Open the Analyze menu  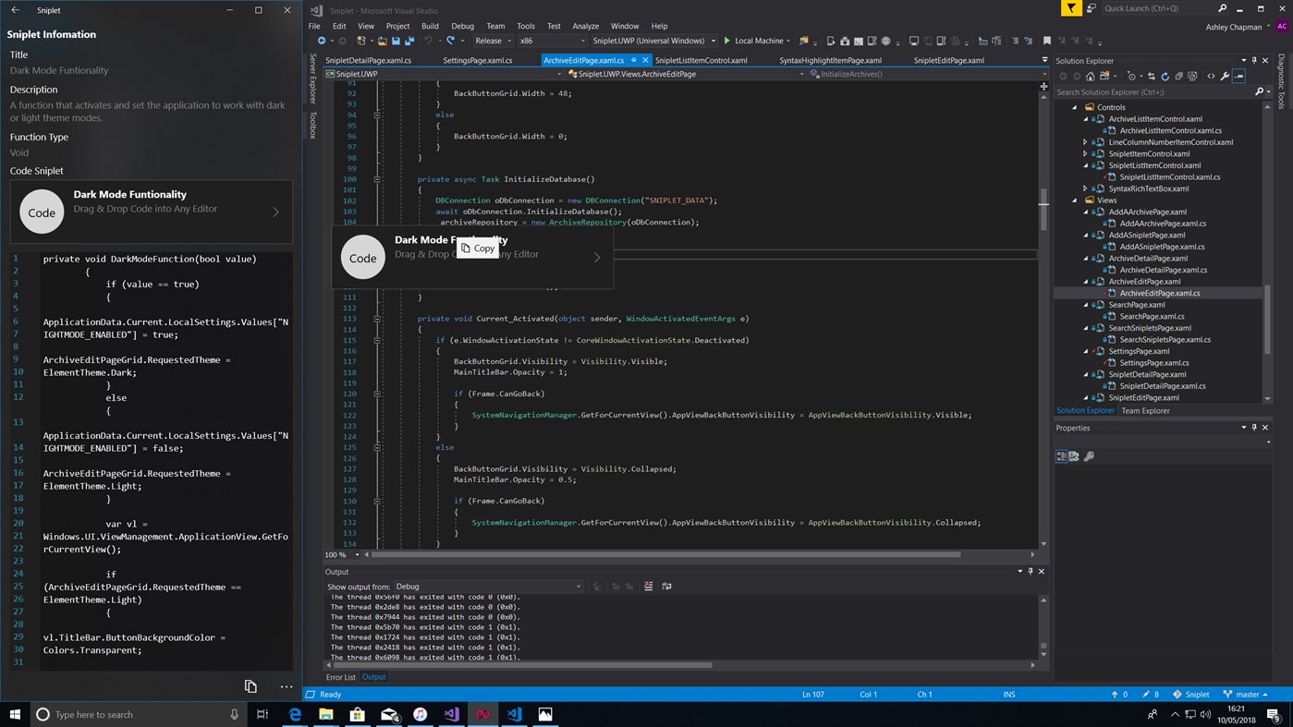[585, 26]
